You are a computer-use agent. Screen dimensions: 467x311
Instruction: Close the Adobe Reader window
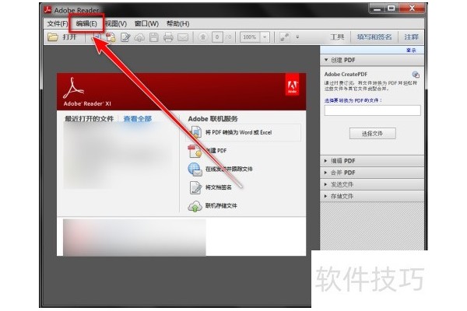pyautogui.click(x=413, y=9)
